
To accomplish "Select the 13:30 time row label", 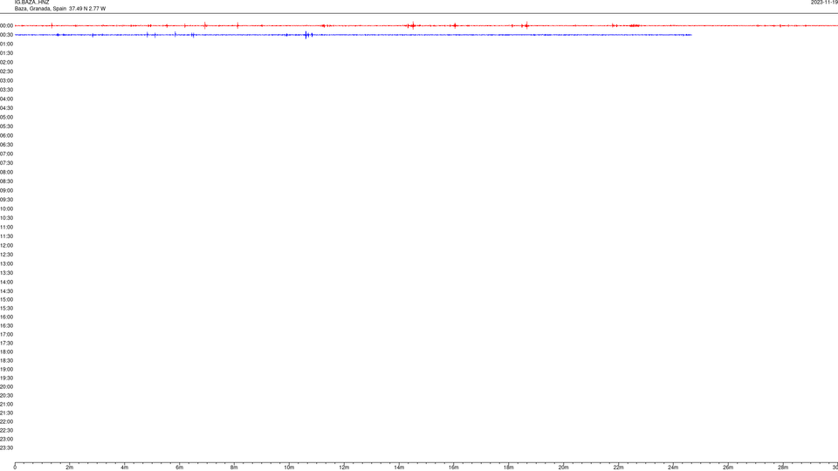I will coord(6,273).
